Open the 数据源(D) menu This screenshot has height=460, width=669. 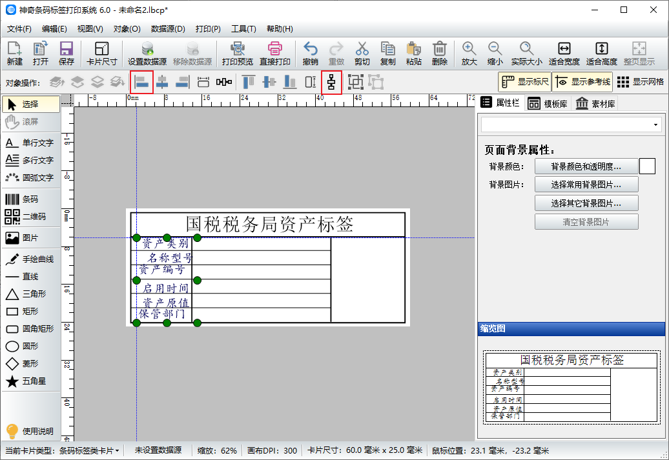pyautogui.click(x=168, y=29)
